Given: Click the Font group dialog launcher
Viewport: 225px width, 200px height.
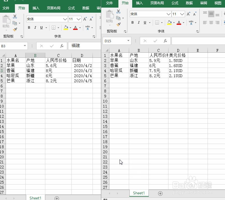Looking at the screenshot, I should pyautogui.click(x=197, y=32).
